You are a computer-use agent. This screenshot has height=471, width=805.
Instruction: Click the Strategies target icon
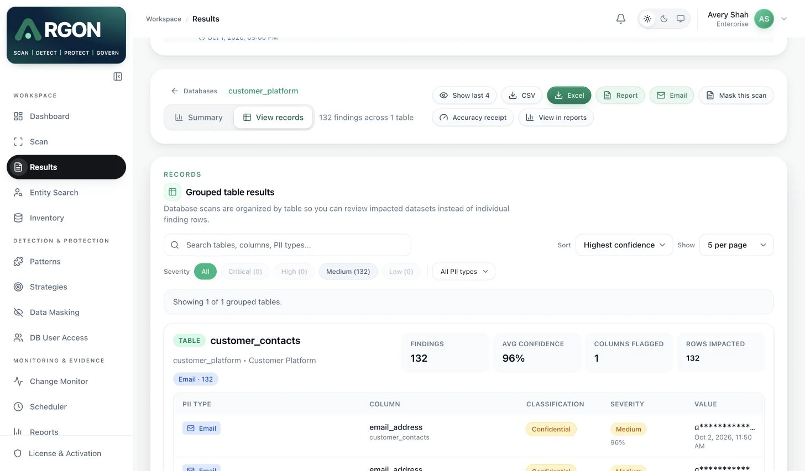[18, 287]
